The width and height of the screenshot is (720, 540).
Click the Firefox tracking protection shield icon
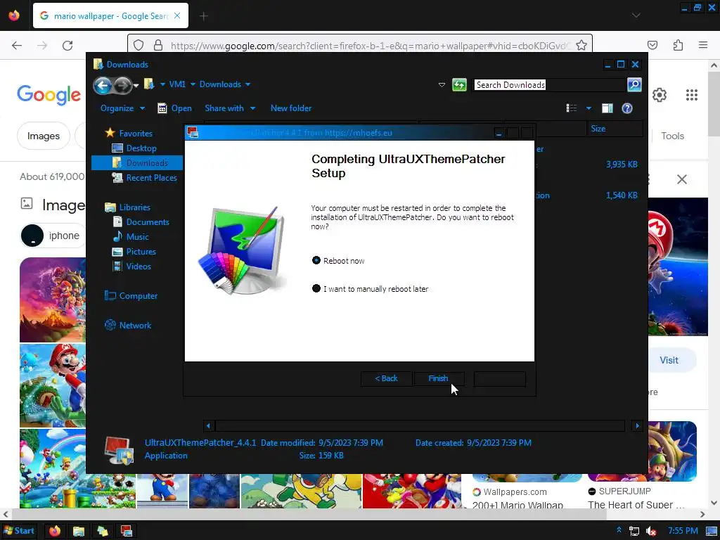click(139, 45)
